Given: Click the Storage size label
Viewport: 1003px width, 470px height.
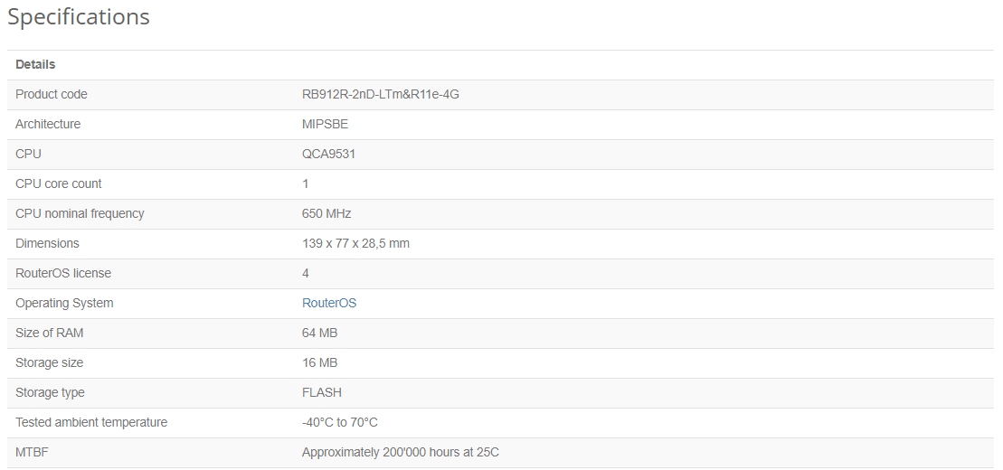Looking at the screenshot, I should point(50,362).
